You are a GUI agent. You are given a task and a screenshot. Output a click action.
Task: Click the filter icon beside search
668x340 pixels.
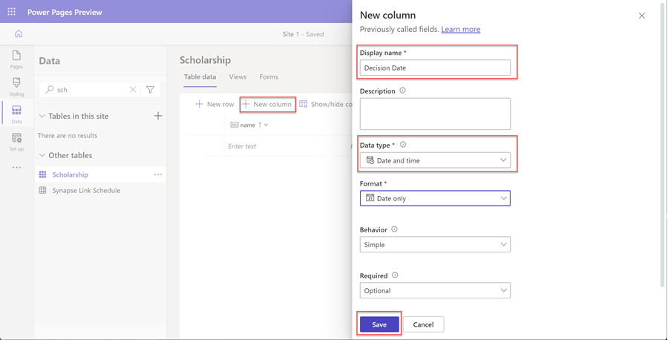151,90
